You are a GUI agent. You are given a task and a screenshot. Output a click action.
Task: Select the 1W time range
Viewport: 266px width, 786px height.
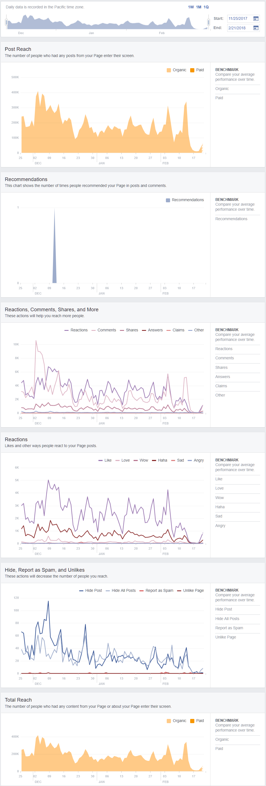191,7
